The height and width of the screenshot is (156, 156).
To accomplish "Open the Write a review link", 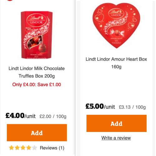I will point(116,138).
